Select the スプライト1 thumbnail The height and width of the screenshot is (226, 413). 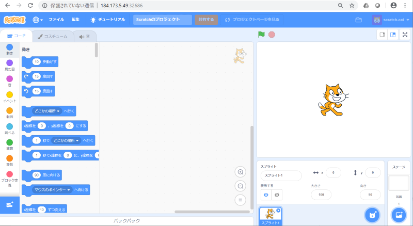pos(271,216)
